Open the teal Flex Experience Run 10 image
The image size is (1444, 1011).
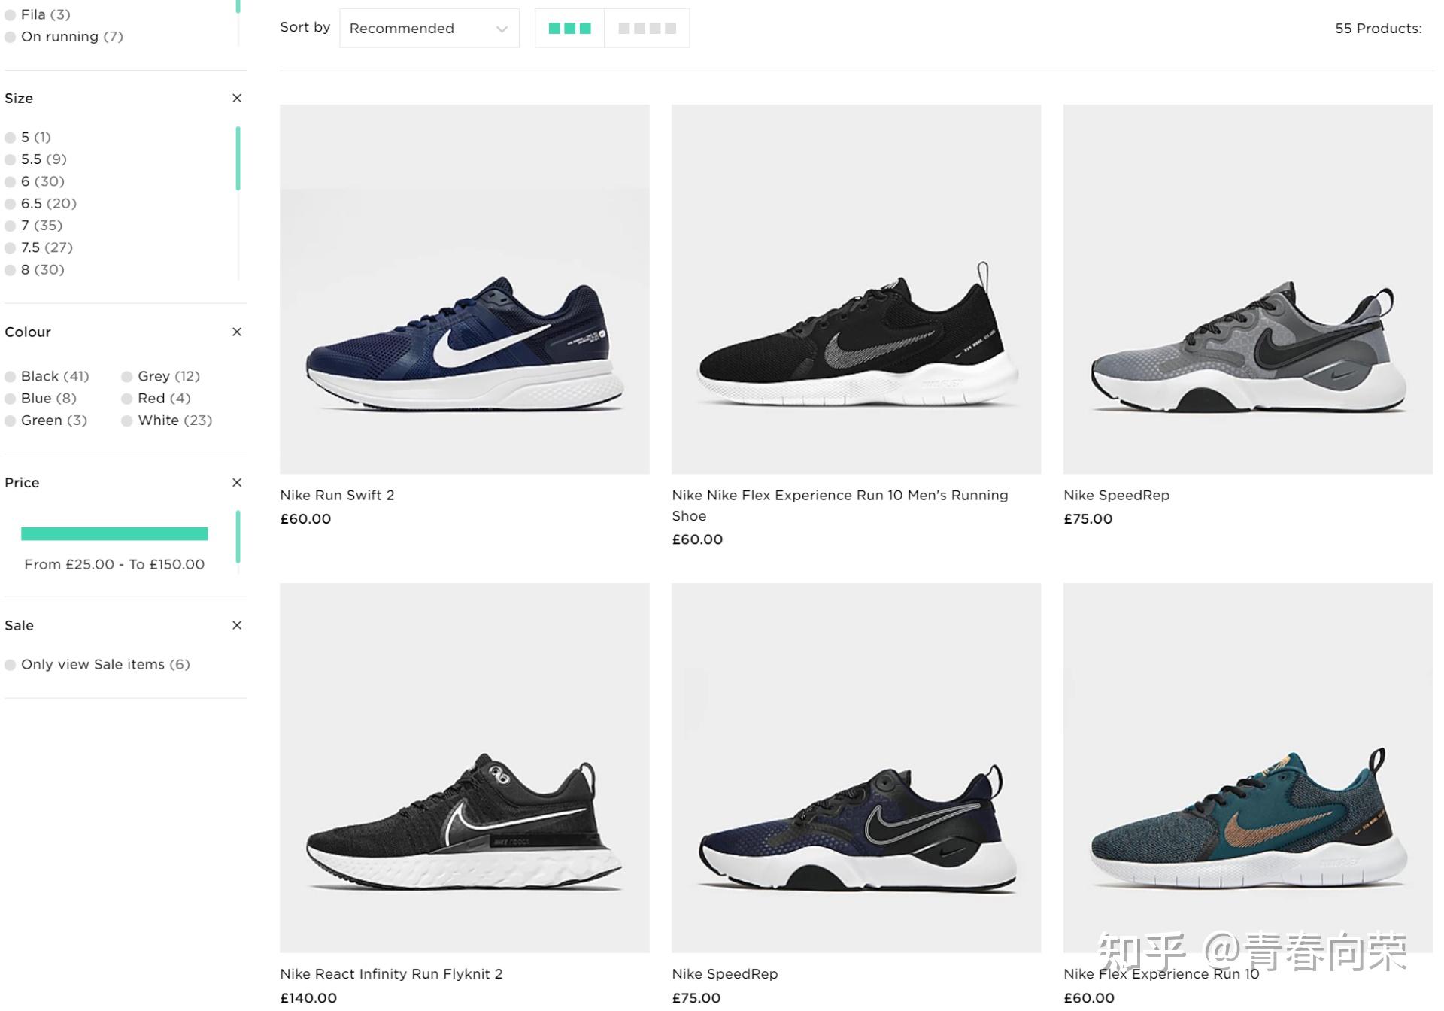[x=1248, y=767]
